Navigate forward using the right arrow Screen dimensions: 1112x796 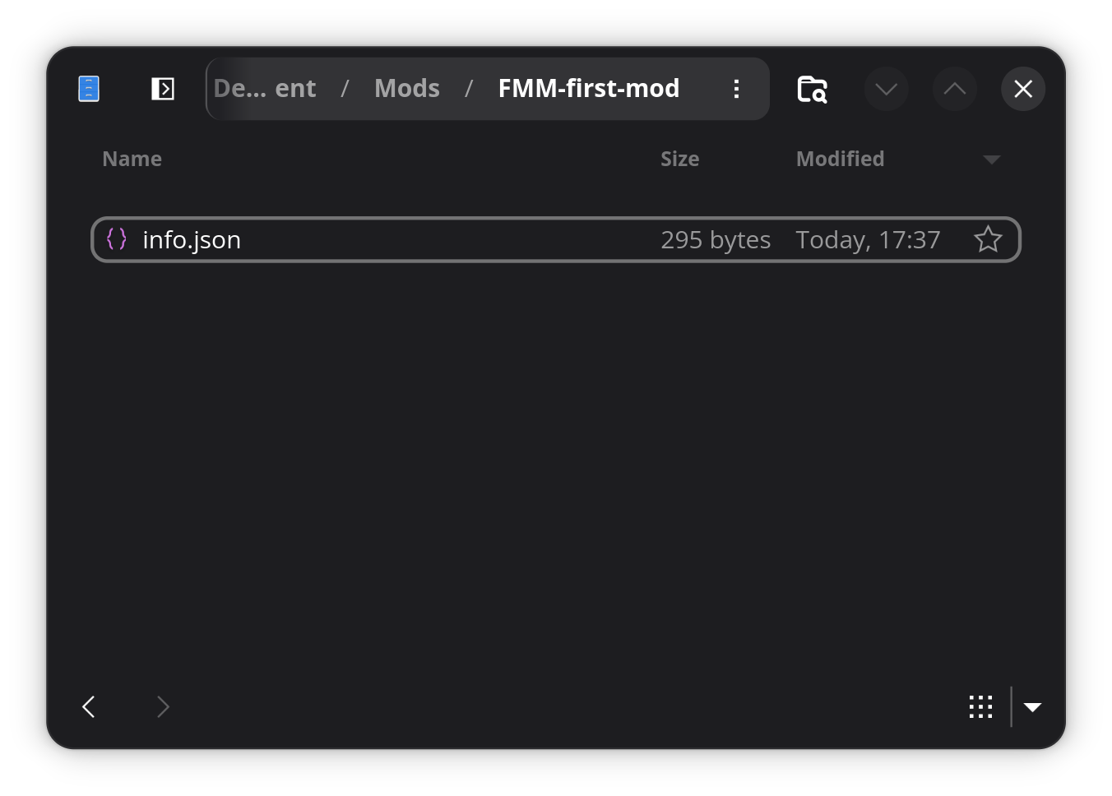tap(162, 706)
